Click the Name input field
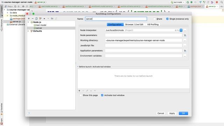The height and width of the screenshot is (126, 224). tap(116, 19)
